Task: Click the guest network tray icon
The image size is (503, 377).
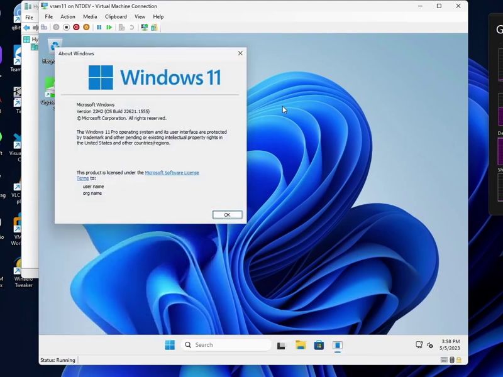Action: point(419,345)
